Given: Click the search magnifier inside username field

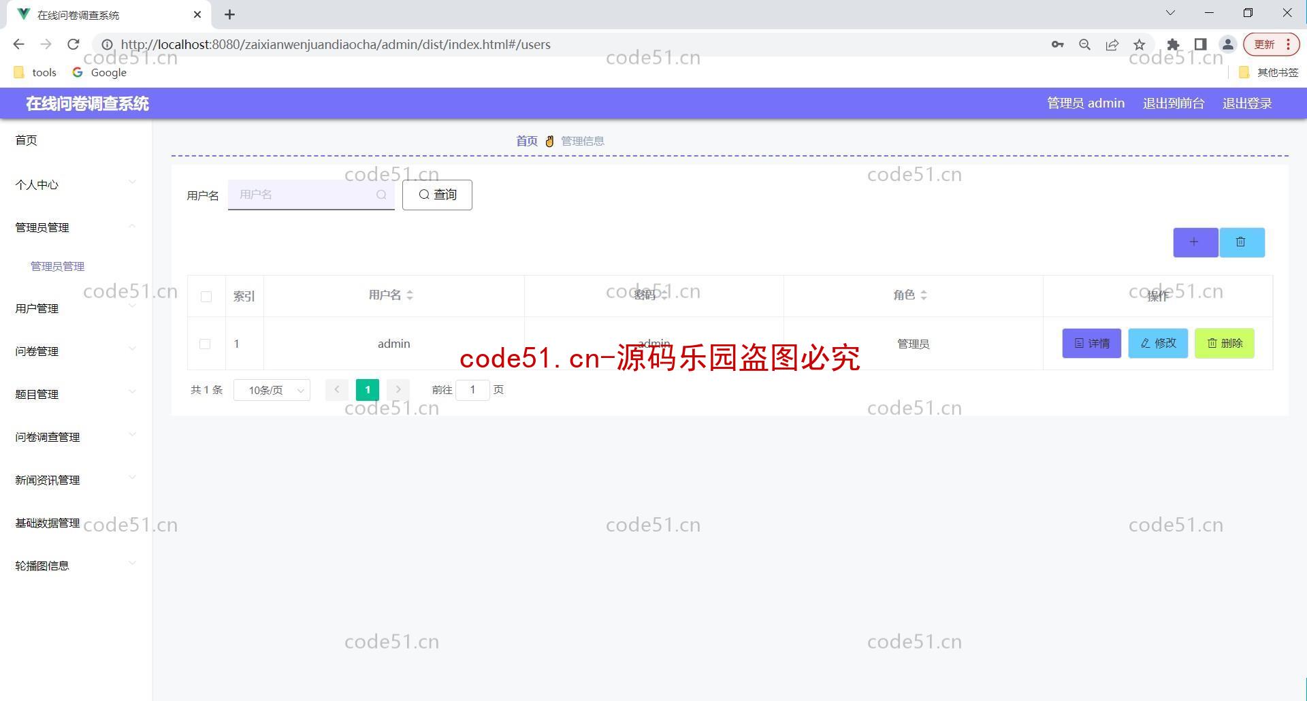Looking at the screenshot, I should coord(381,195).
